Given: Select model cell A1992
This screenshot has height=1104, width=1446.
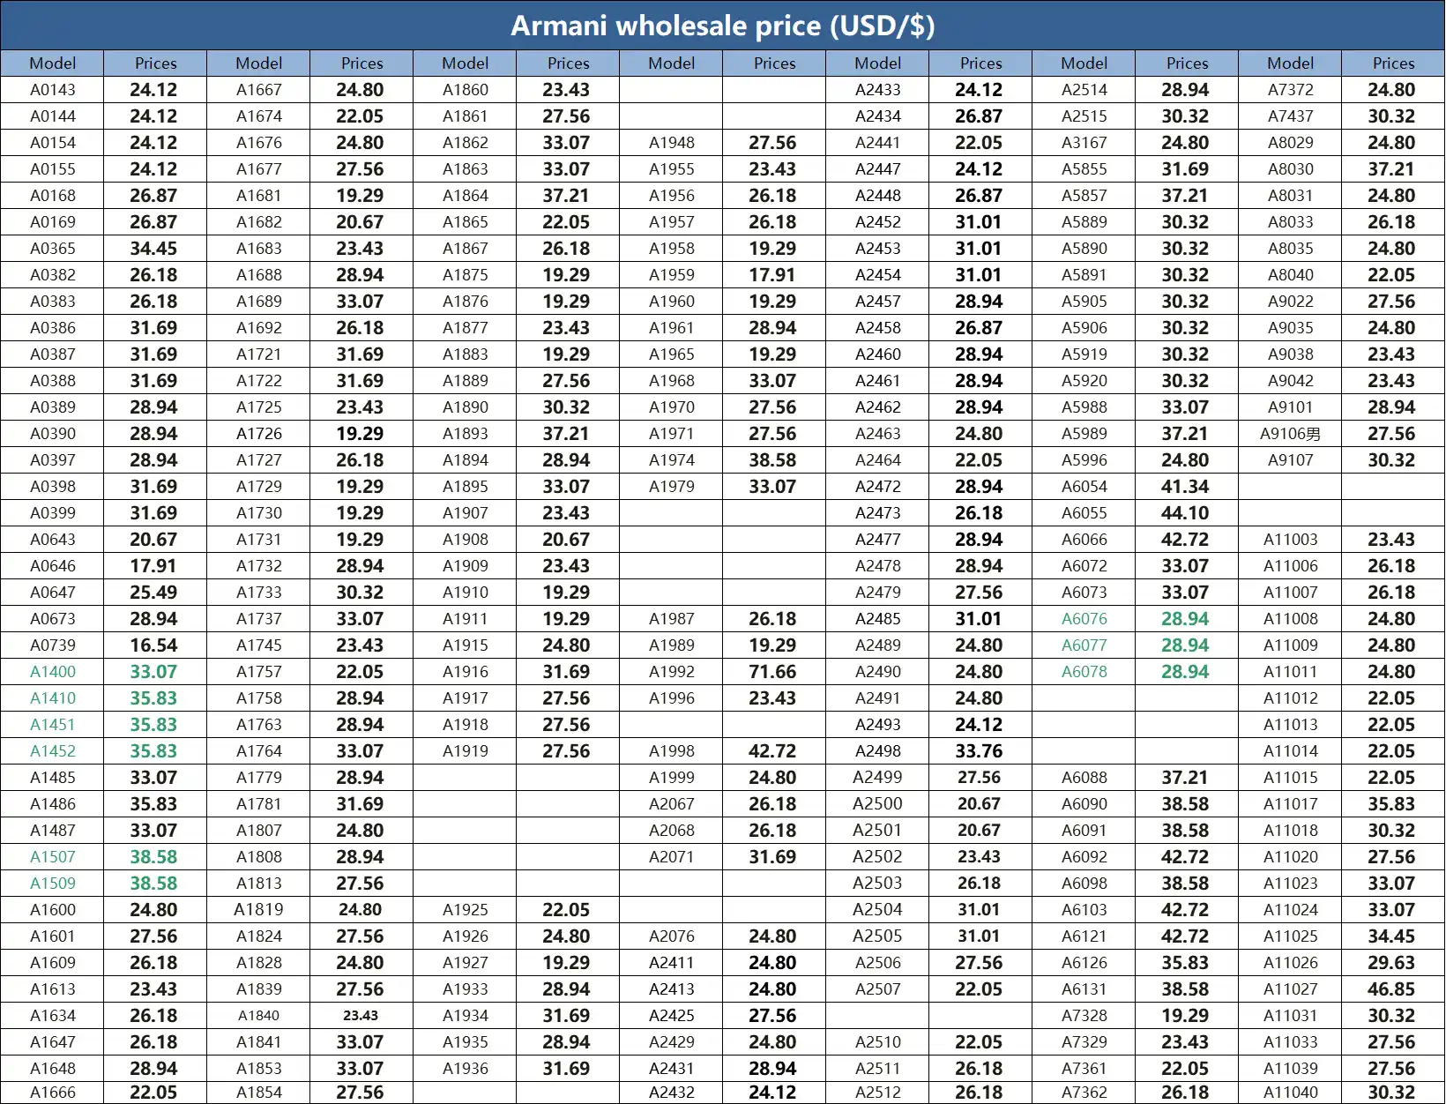Looking at the screenshot, I should 672,672.
